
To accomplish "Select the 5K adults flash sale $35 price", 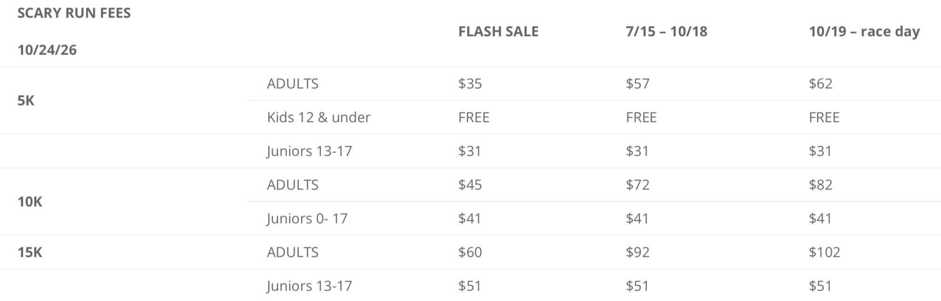I will [470, 84].
